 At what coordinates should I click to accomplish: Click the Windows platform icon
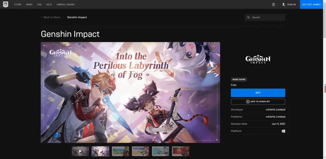pos(283,131)
